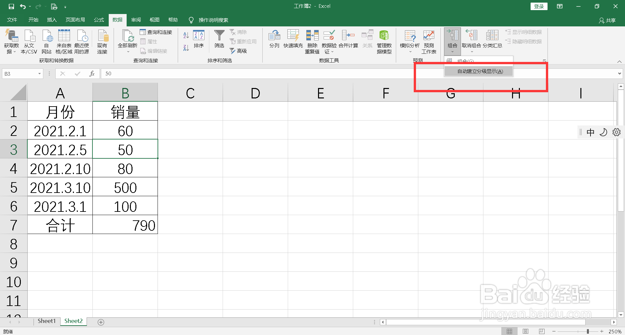Open the Undo history dropdown arrow
This screenshot has height=335, width=625.
tap(30, 7)
